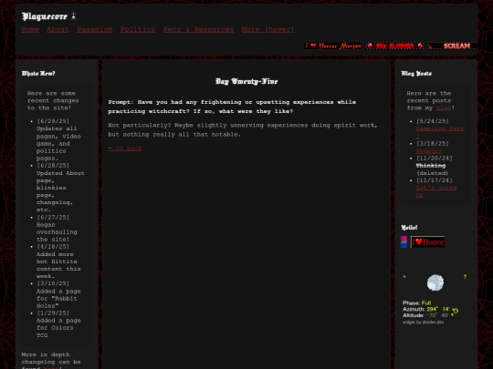
Task: Click the small arrow next to Altitude
Action: coord(453,315)
